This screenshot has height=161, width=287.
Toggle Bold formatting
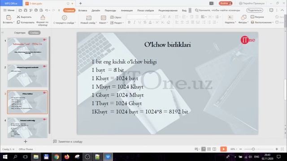129,22
